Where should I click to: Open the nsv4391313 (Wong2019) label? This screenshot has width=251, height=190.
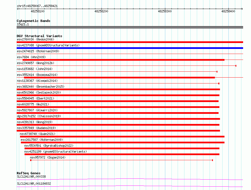(x=35, y=122)
